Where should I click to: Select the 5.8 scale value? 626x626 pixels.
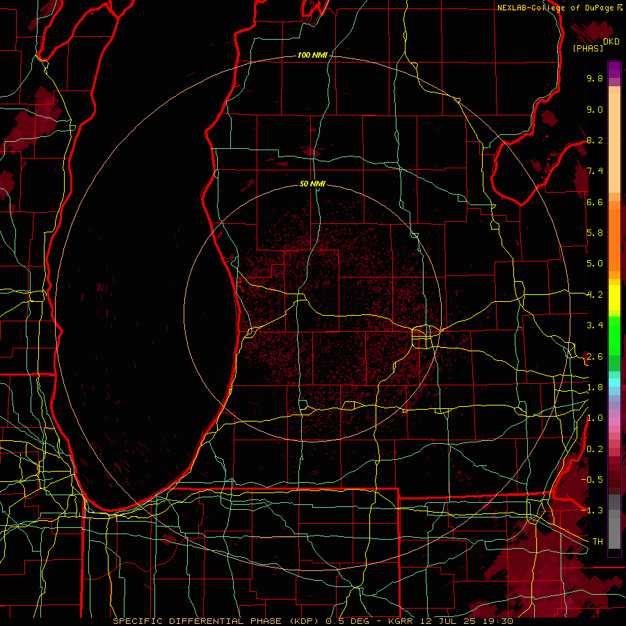pyautogui.click(x=595, y=233)
